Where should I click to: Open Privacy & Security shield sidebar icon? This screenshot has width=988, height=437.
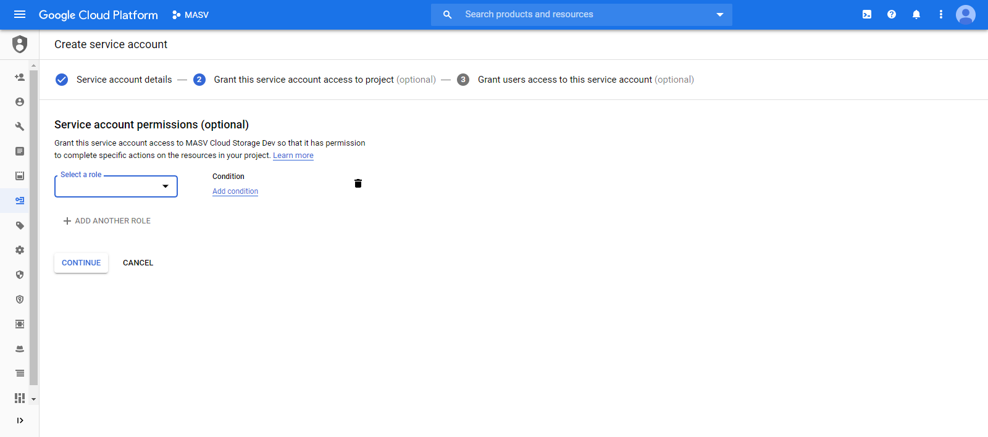pos(20,275)
